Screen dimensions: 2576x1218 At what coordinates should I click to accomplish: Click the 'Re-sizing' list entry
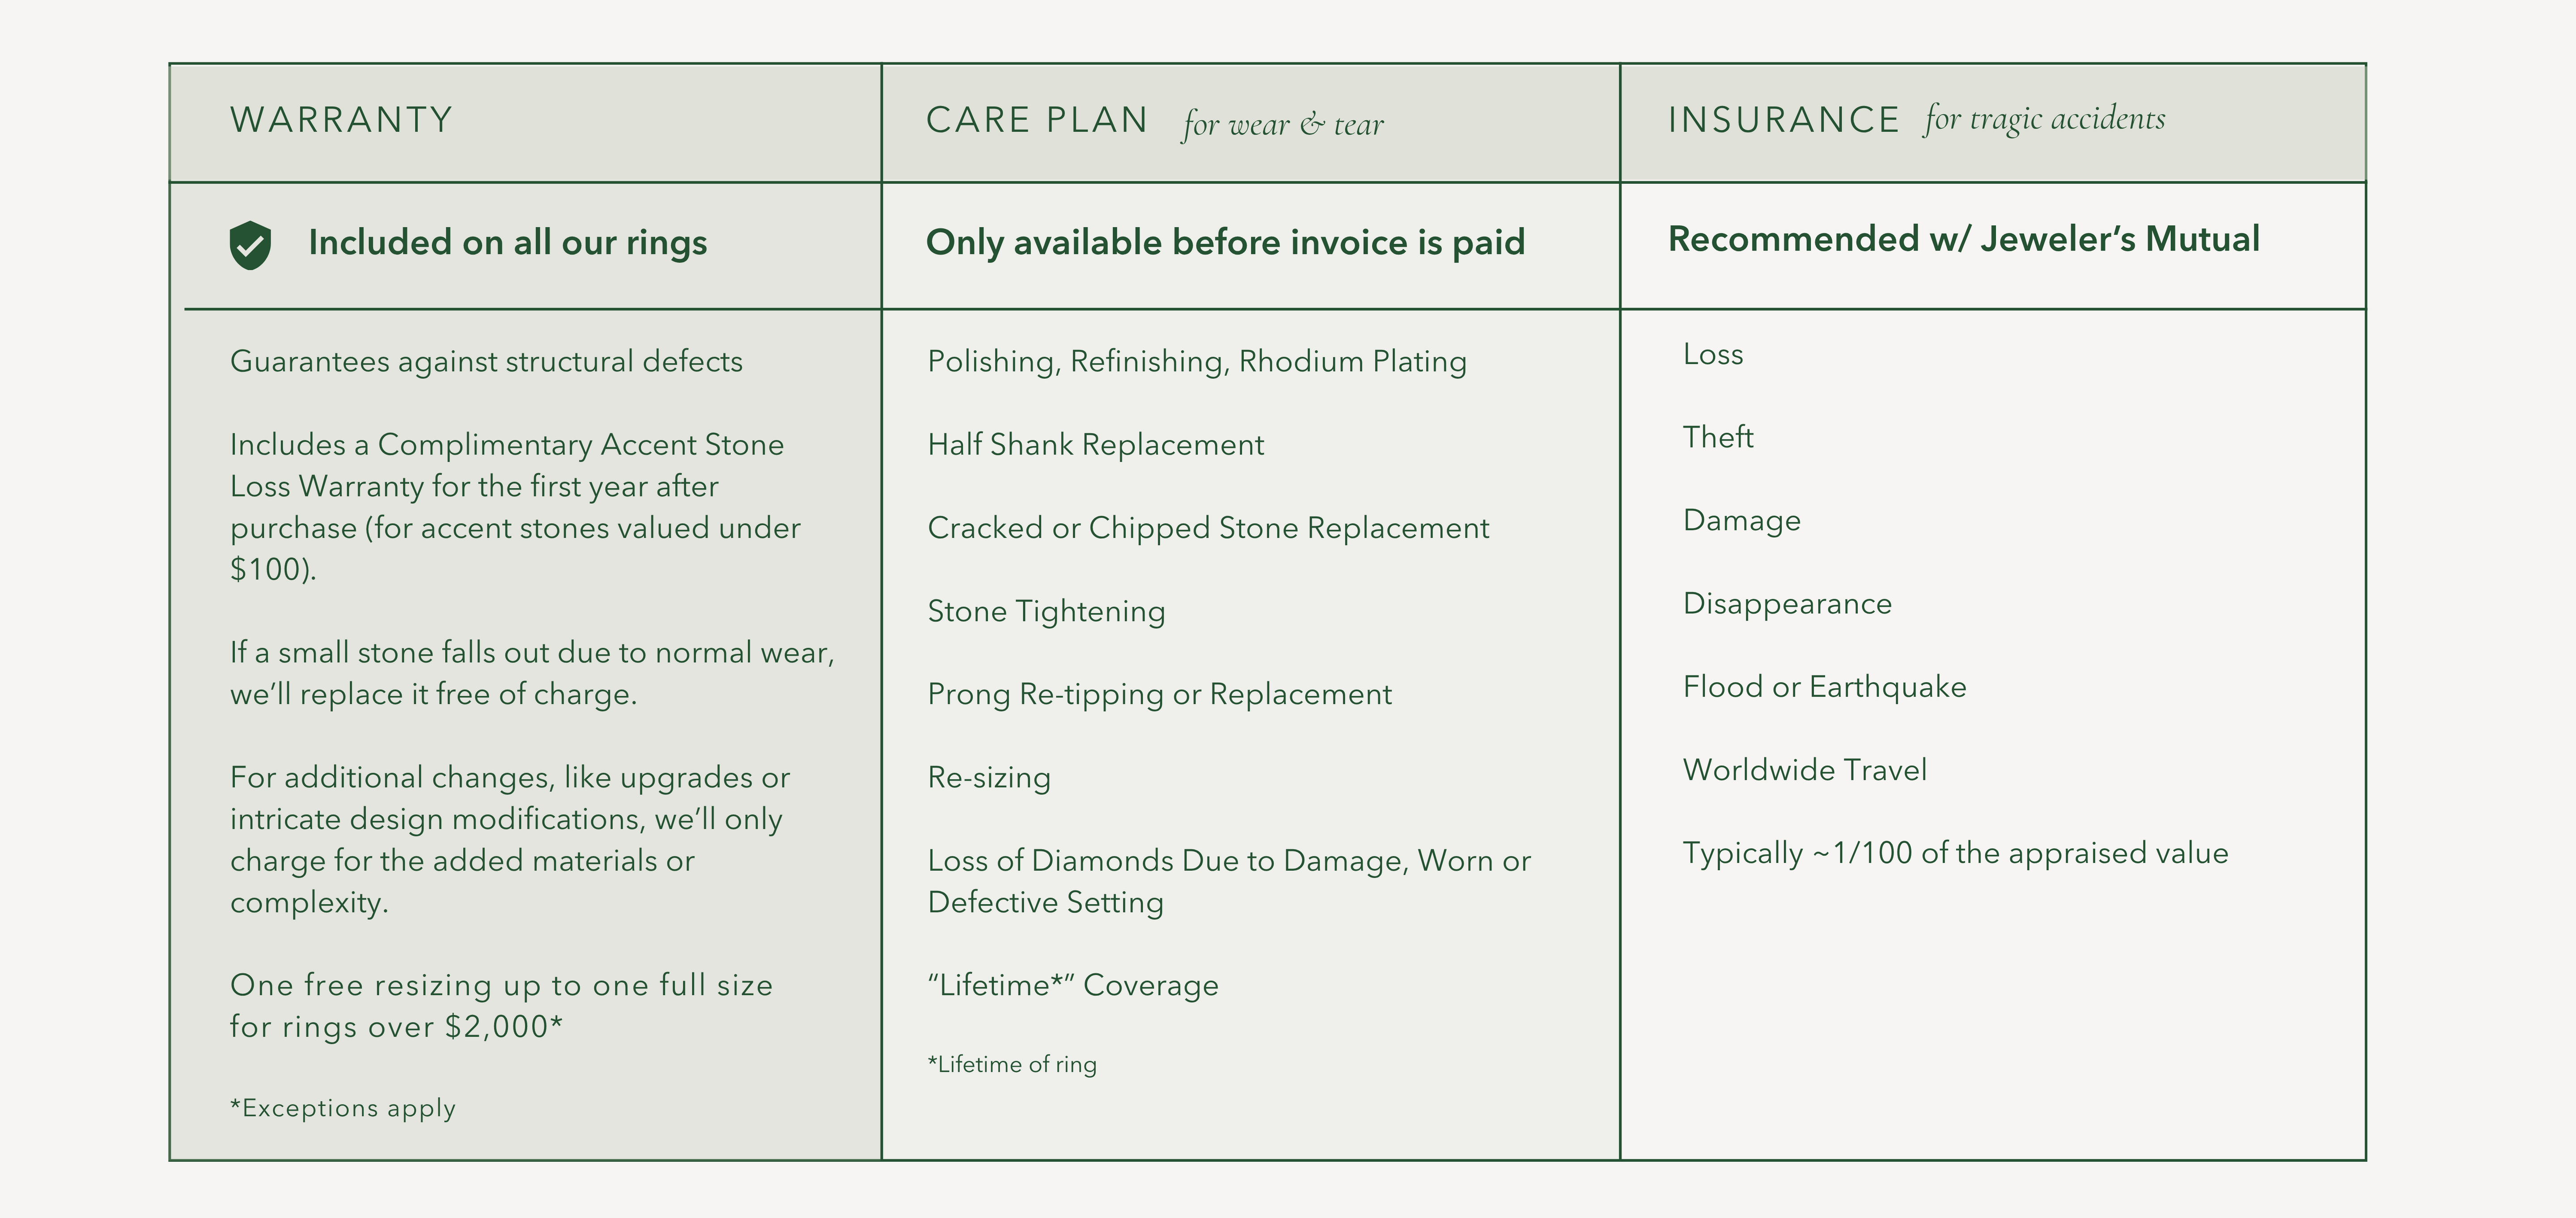[x=989, y=777]
